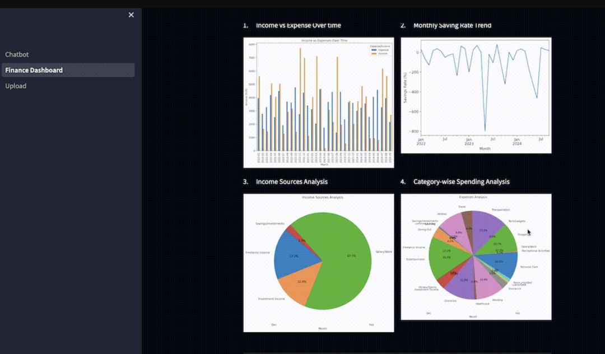Click the brown Travel expense slice
The height and width of the screenshot is (354, 605).
[466, 220]
